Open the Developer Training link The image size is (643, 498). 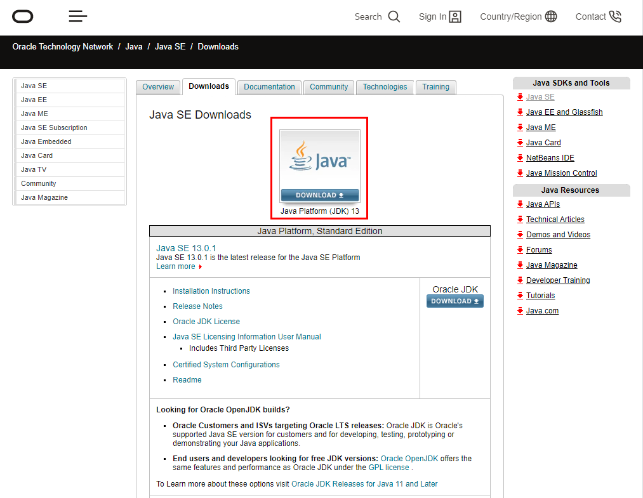558,280
